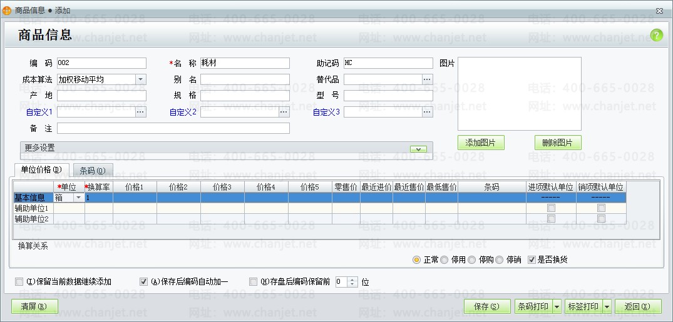
Task: Click the 添加图片 button
Action: point(481,143)
